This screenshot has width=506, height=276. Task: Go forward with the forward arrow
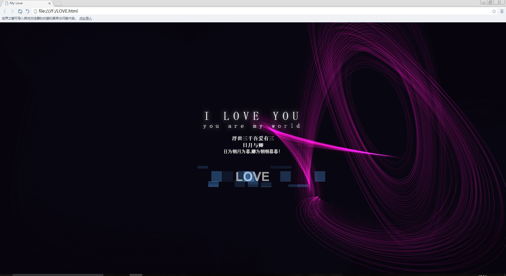(x=12, y=11)
